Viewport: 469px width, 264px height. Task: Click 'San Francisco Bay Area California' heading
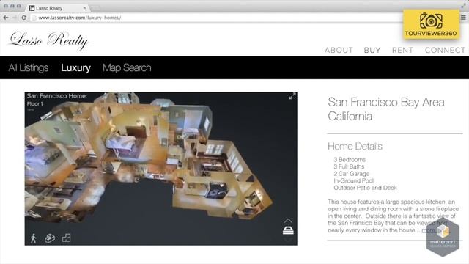coord(386,109)
